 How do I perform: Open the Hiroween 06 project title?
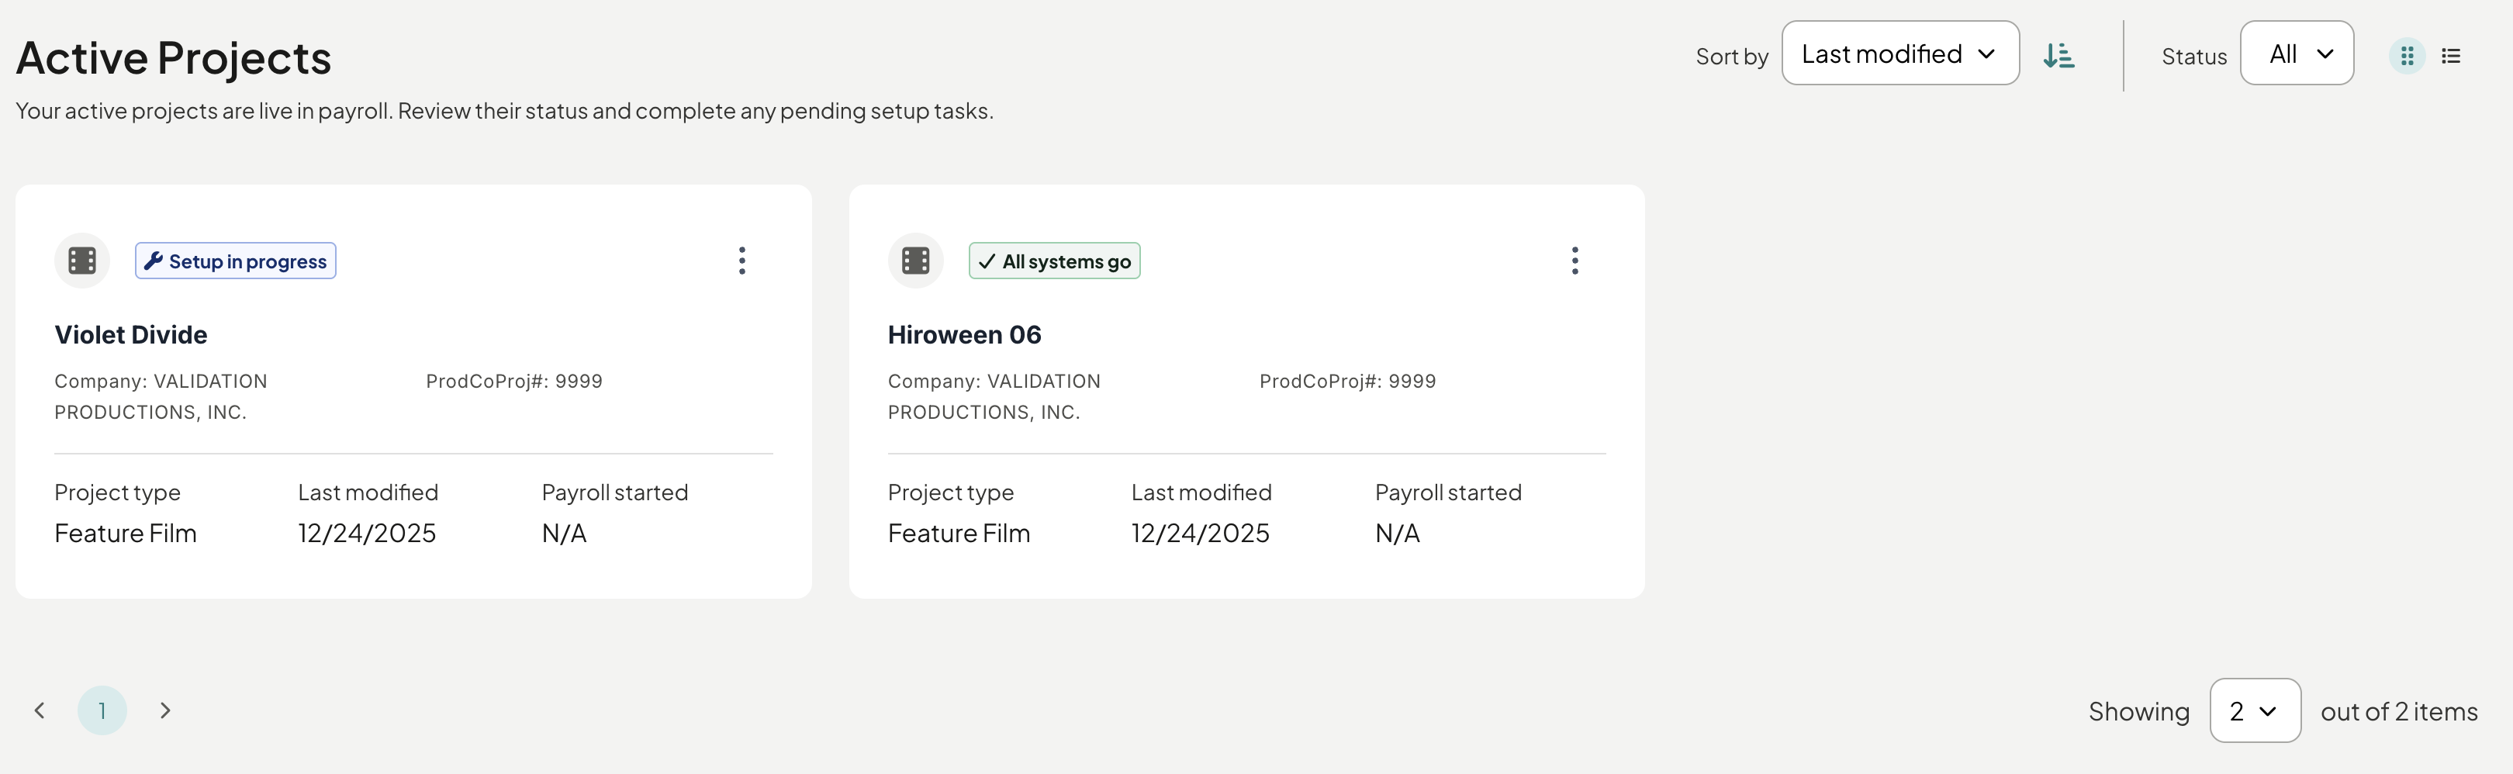click(x=964, y=335)
